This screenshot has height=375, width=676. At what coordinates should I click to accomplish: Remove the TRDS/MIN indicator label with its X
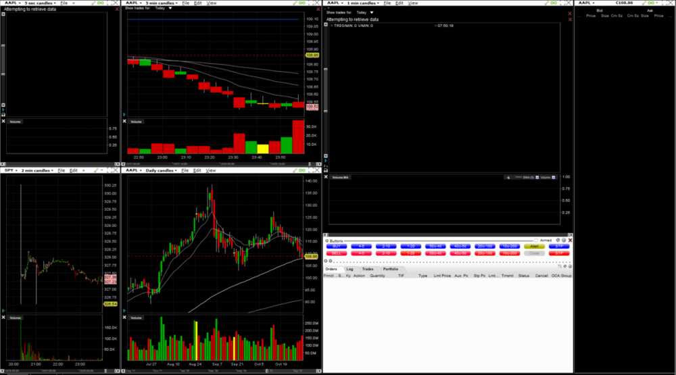point(331,26)
